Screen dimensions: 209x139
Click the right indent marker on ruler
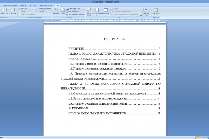point(161,21)
